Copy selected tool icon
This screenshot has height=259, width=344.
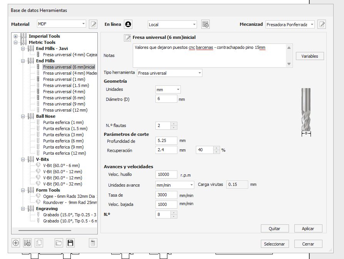click(x=39, y=243)
